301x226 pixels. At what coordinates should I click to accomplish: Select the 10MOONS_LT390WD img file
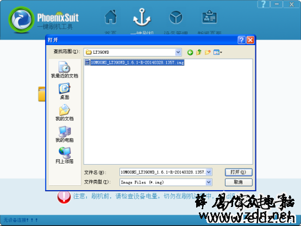pos(134,62)
